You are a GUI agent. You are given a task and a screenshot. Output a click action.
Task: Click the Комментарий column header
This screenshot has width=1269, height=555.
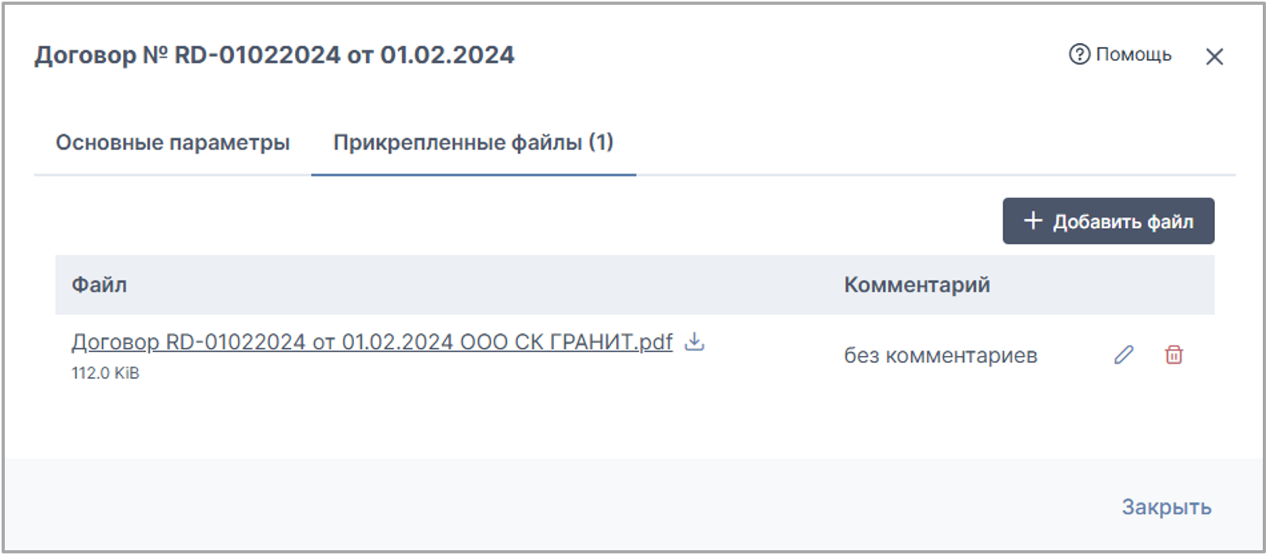click(x=917, y=285)
